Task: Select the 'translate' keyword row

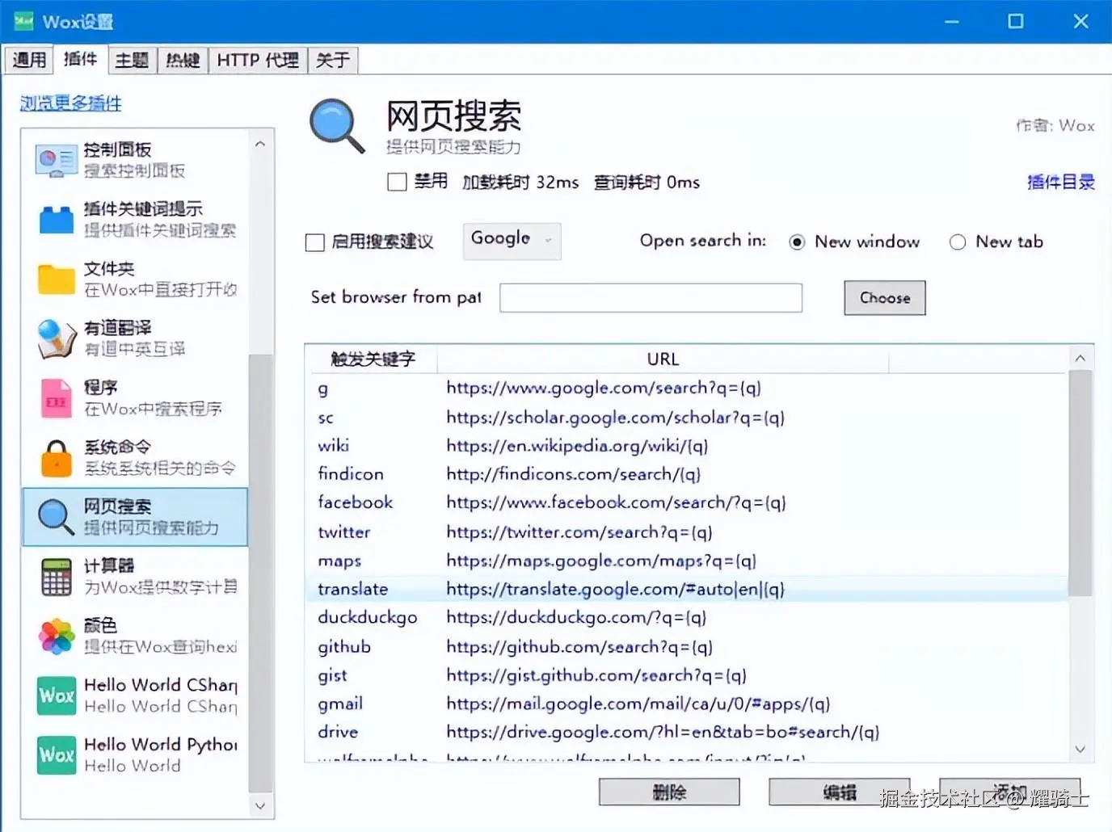Action: (x=687, y=589)
